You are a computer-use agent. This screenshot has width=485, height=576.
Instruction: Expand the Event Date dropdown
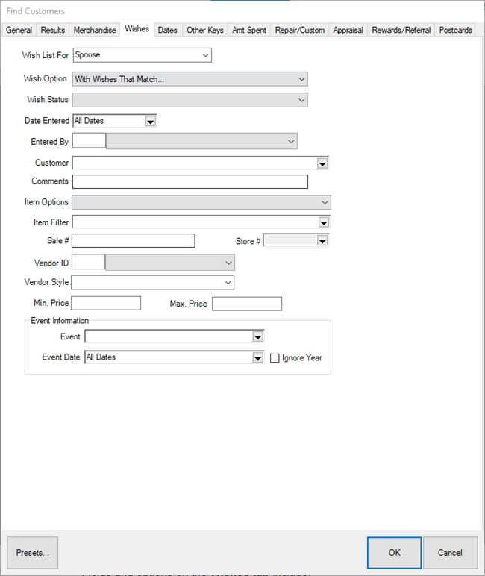coord(257,358)
